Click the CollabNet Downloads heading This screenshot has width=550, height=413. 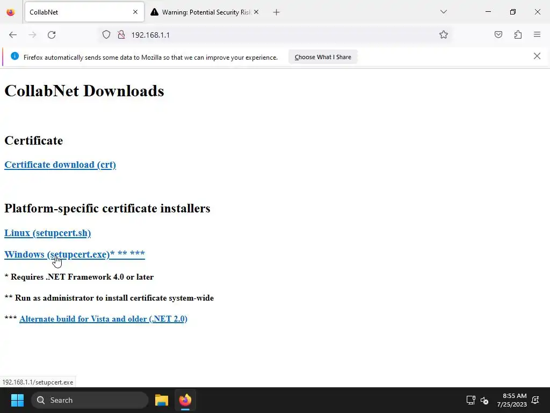(84, 91)
